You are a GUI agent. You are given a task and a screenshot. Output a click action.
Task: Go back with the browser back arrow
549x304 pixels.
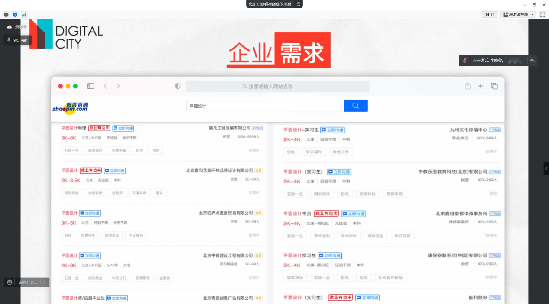[x=105, y=86]
